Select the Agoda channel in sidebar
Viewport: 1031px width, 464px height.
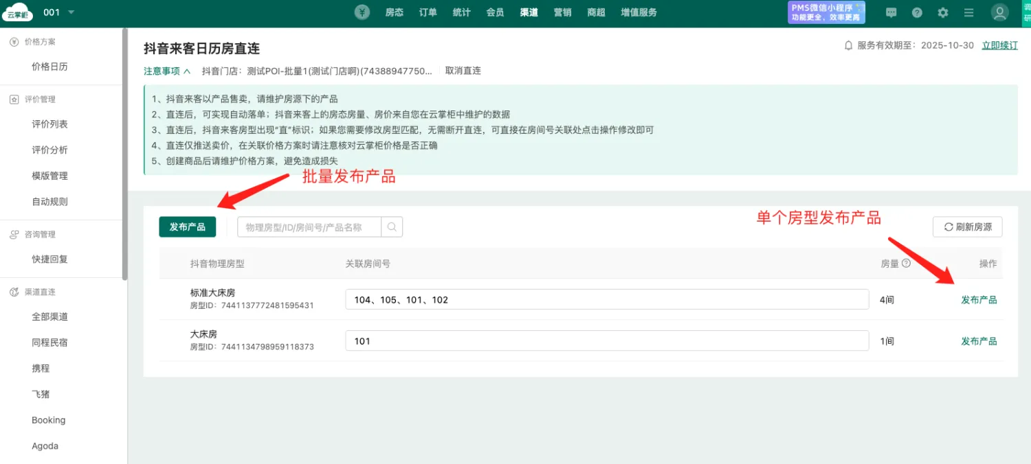coord(45,446)
